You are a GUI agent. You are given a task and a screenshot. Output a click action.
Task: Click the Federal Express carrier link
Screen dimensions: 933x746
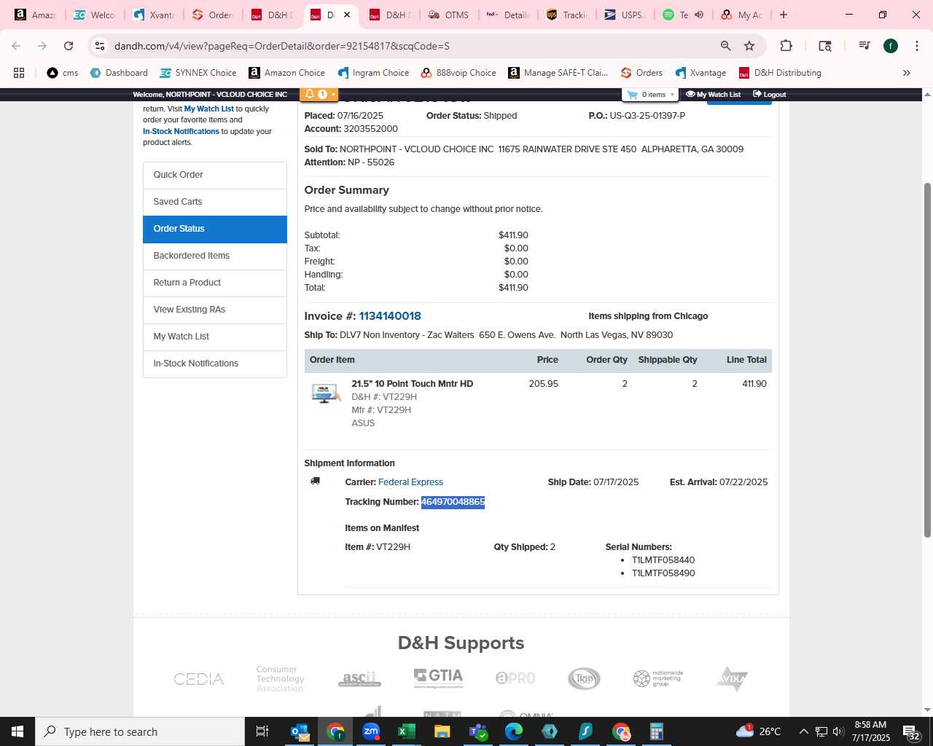point(410,482)
